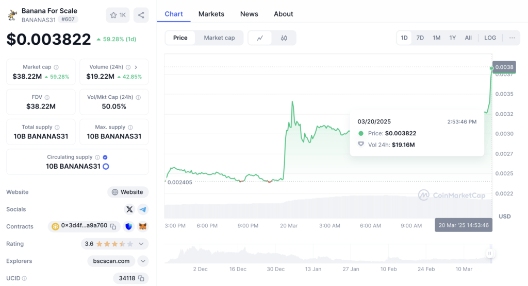Open Vol/Mkt Cap (24h) info icon

point(138,97)
